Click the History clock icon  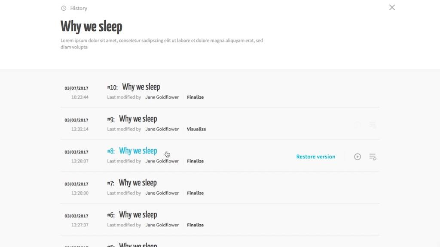(64, 8)
